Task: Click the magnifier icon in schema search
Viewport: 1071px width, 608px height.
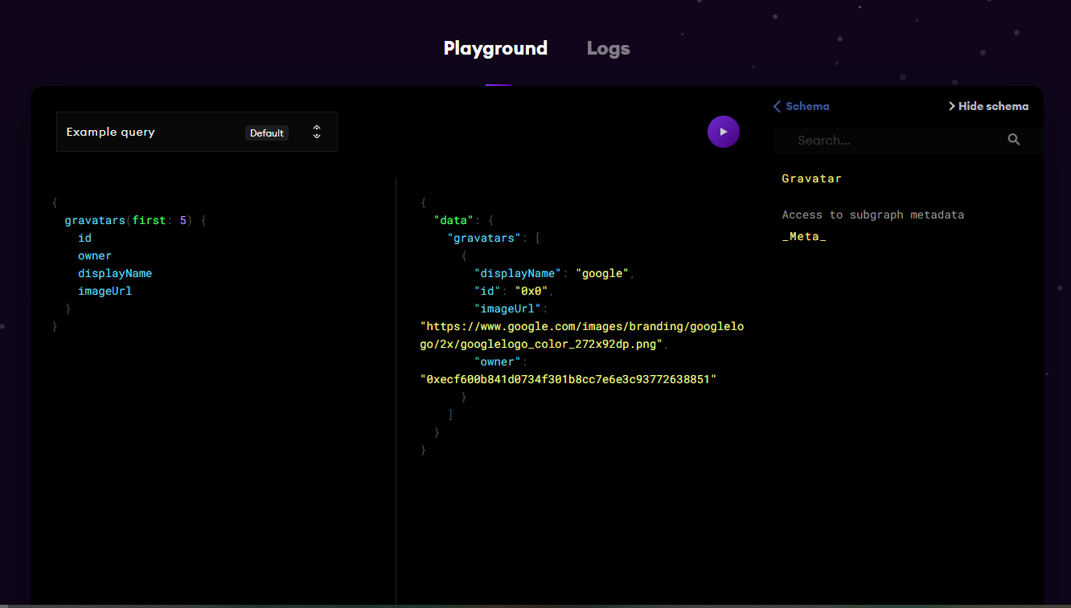Action: [x=1013, y=140]
